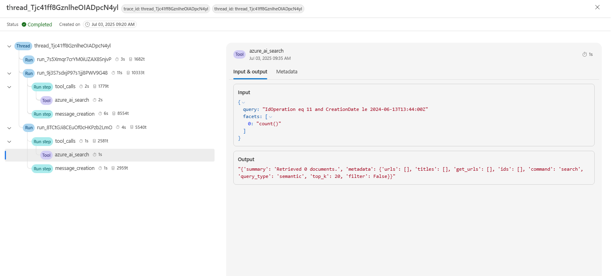Click Run step badge for message_creation 8554t
611x276 pixels.
click(42, 114)
